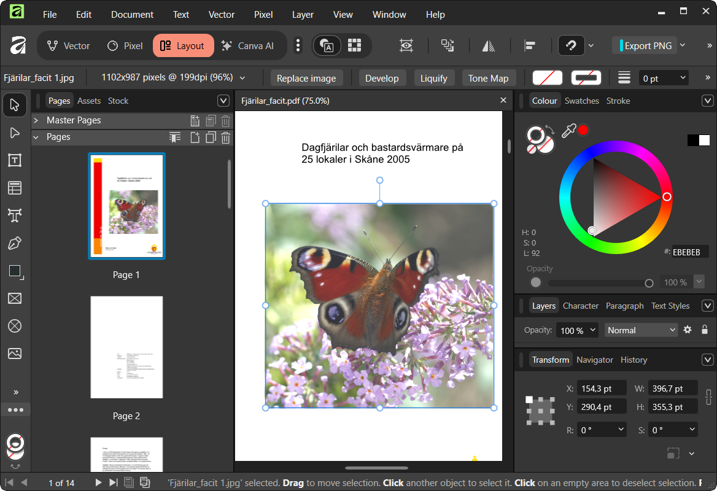Image resolution: width=717 pixels, height=491 pixels.
Task: Toggle the layer lock icon
Action: point(704,330)
